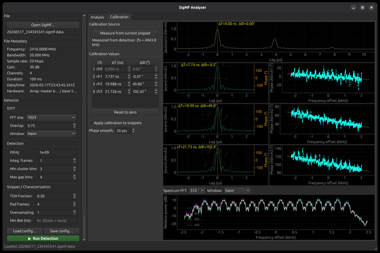This screenshot has height=253, width=380.
Task: Click the Frequency value 2410.0000 MHz
Action: 43,49
